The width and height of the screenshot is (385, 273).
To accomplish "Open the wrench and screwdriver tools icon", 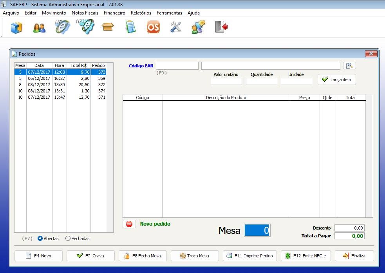I will pyautogui.click(x=175, y=27).
